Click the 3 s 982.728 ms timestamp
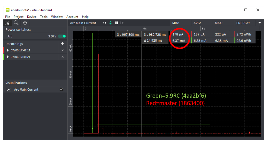The width and height of the screenshot is (271, 147). 155,35
